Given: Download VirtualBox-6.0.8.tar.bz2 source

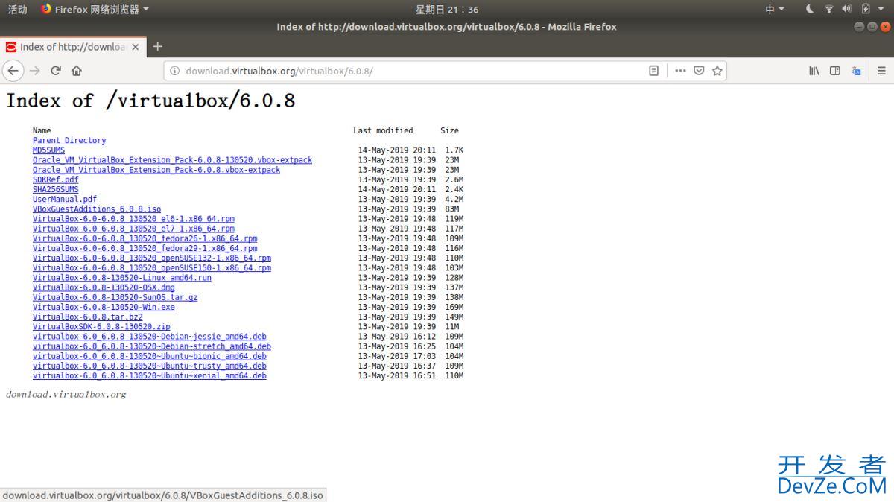Looking at the screenshot, I should coord(88,317).
